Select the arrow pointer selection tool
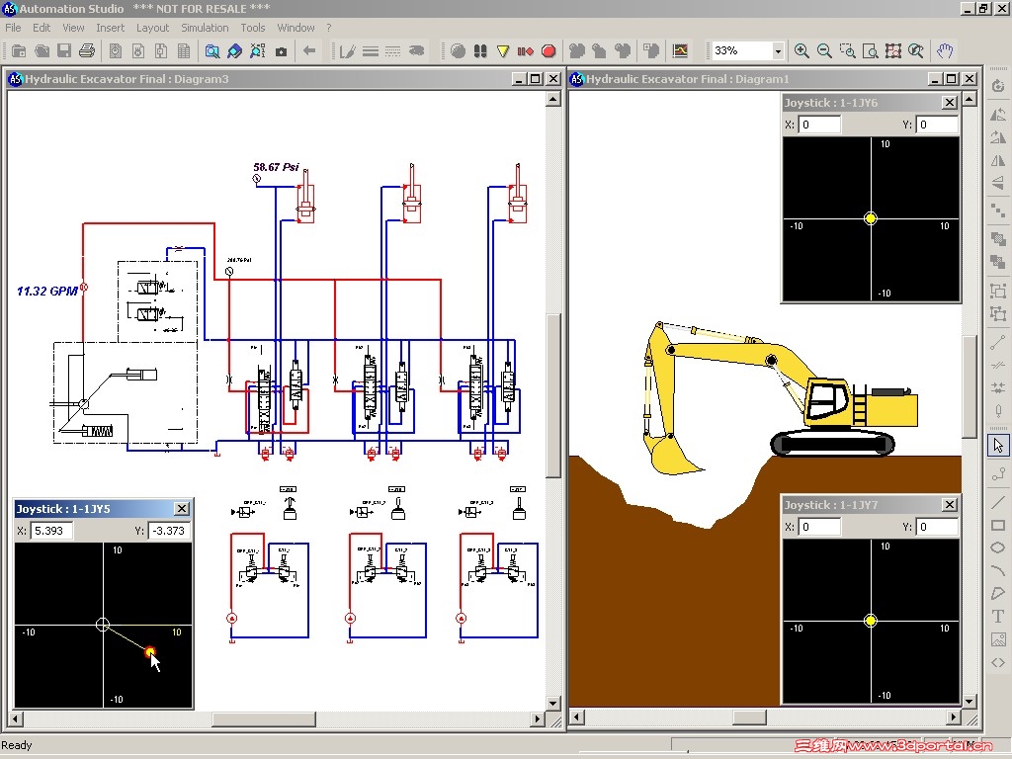 click(x=998, y=446)
